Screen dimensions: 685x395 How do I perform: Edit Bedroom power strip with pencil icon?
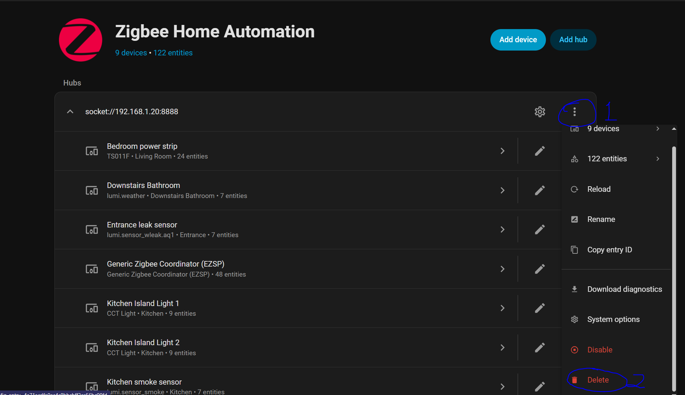pyautogui.click(x=540, y=151)
